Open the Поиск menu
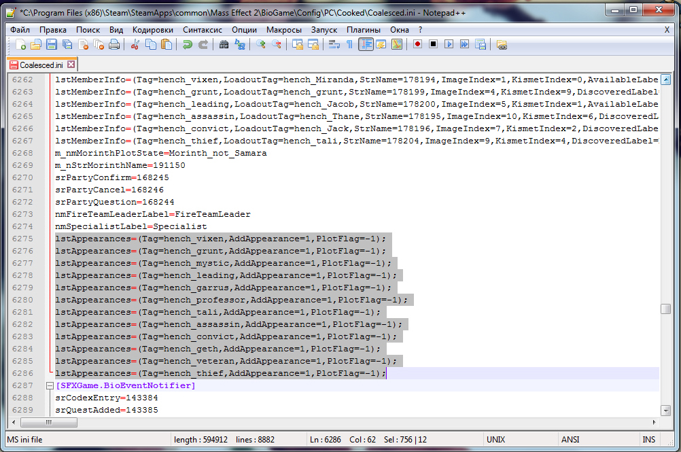Image resolution: width=681 pixels, height=452 pixels. pos(88,29)
